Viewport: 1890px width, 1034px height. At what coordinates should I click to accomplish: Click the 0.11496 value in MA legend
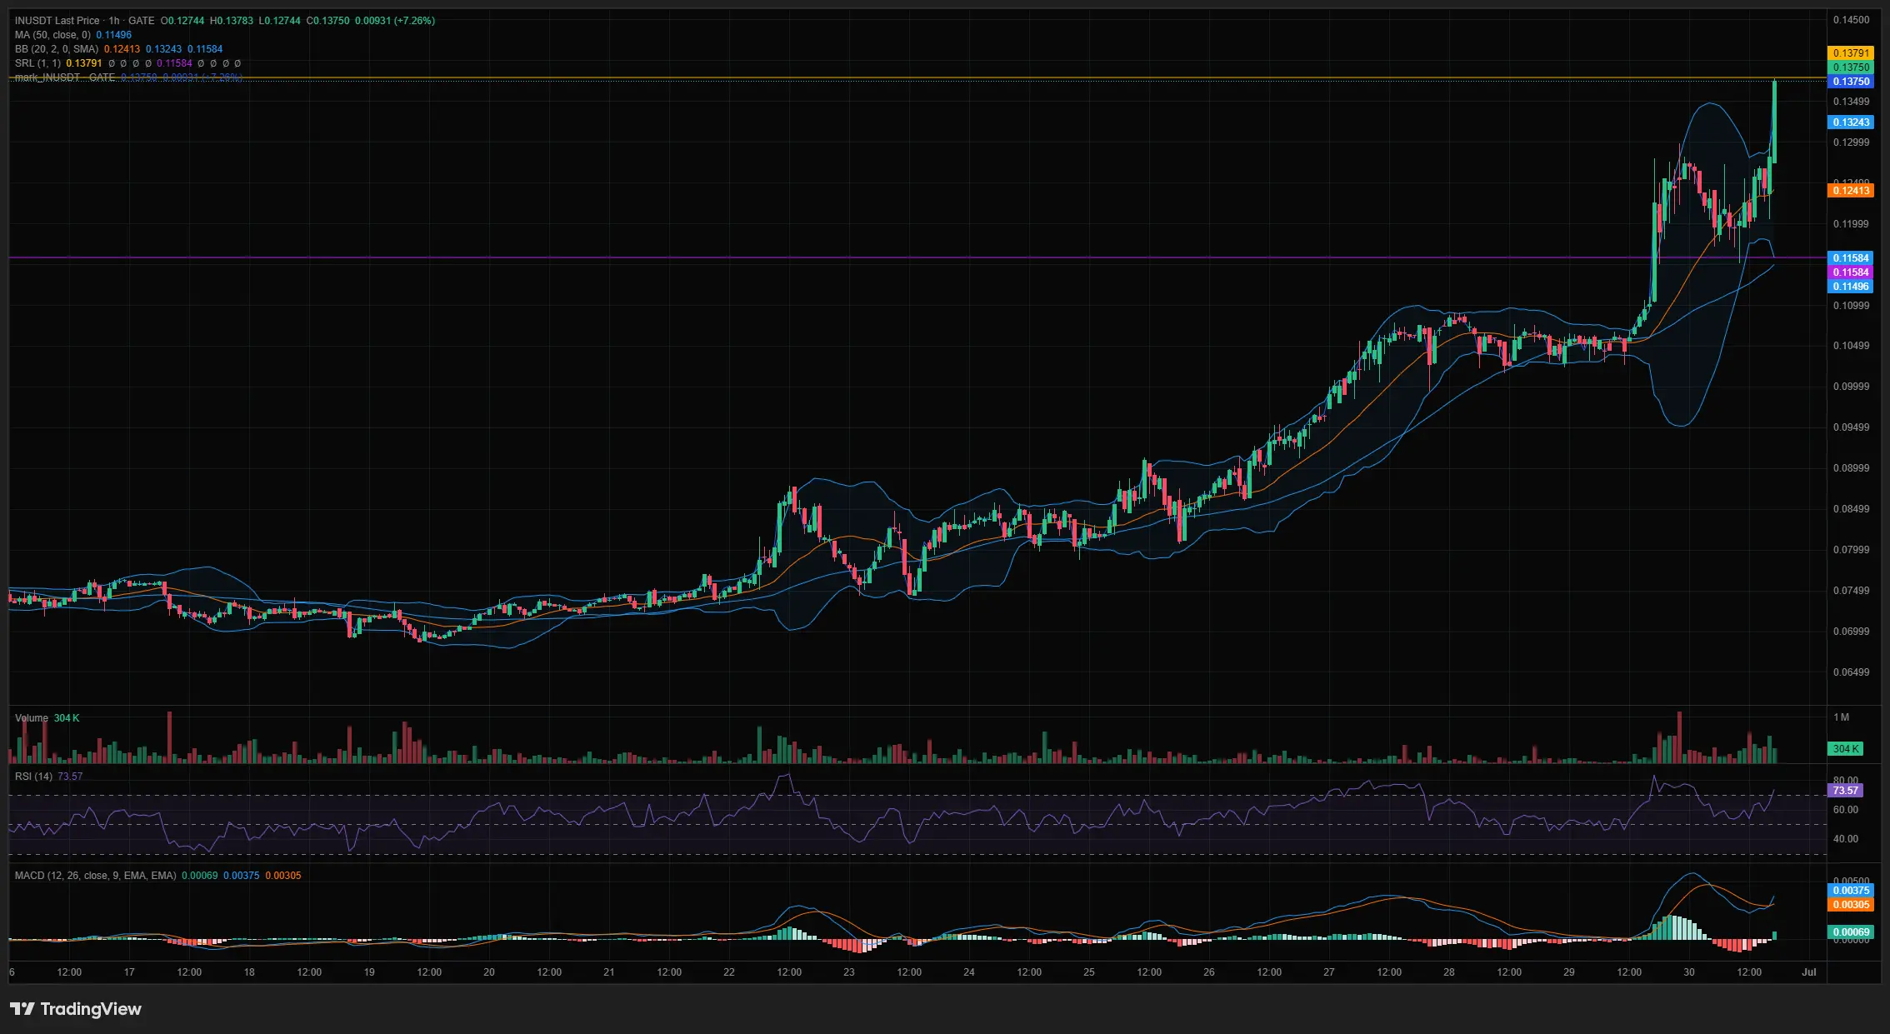pos(114,35)
